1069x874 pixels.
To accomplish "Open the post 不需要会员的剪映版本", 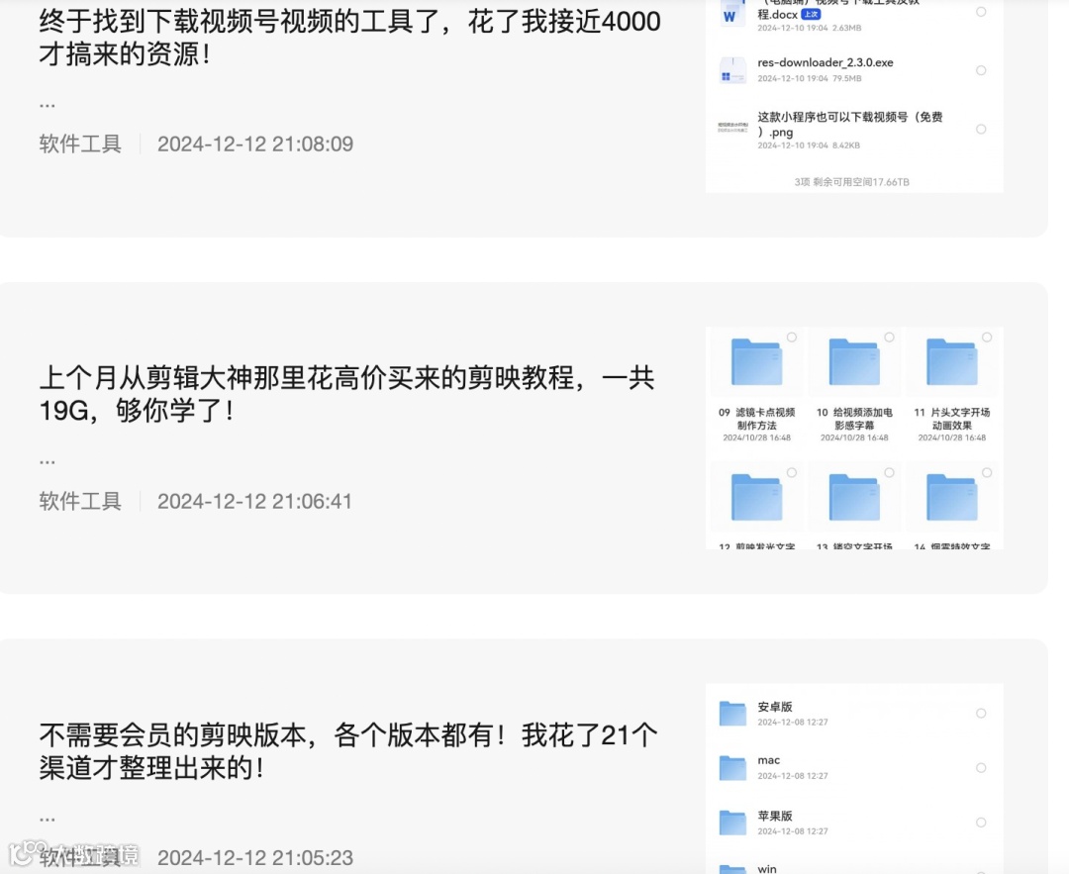I will pos(348,751).
